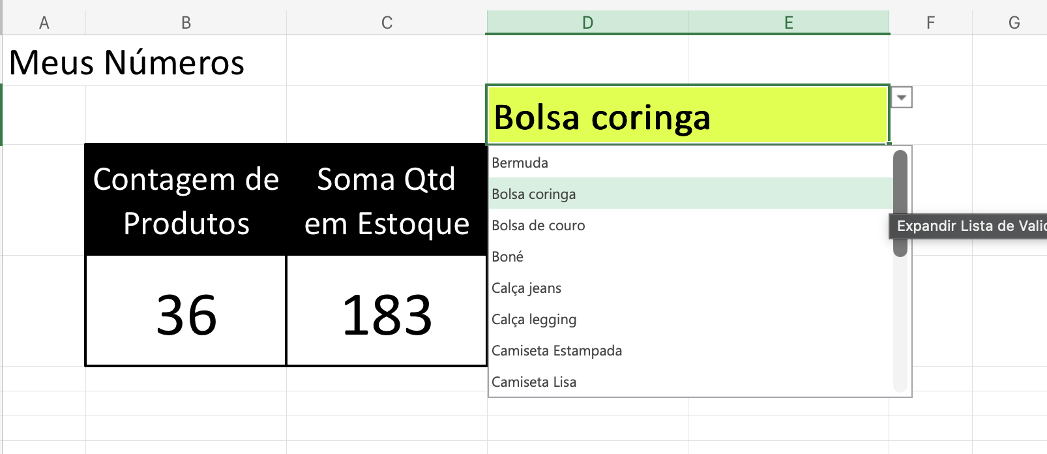Click the "Meus Números" title cell
Viewport: 1047px width, 454px height.
[127, 62]
